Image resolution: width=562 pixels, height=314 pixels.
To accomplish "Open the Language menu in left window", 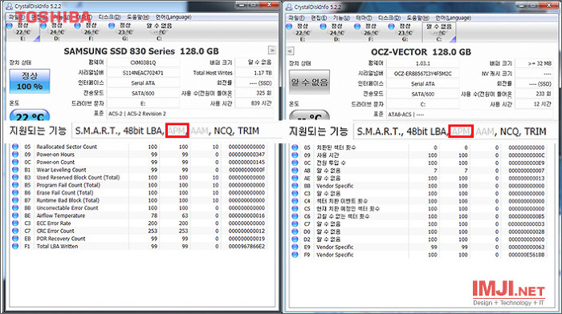I will pyautogui.click(x=173, y=17).
